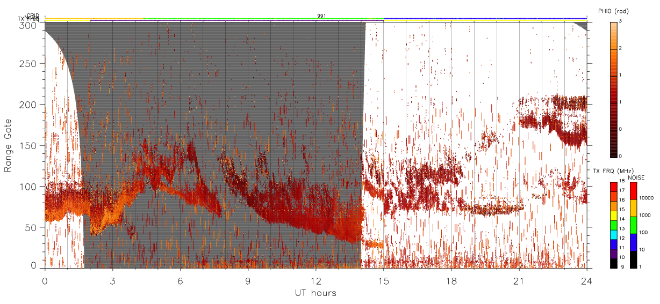The image size is (660, 304).
Task: Click x-axis tick label '9' UT hours
Action: click(x=248, y=280)
